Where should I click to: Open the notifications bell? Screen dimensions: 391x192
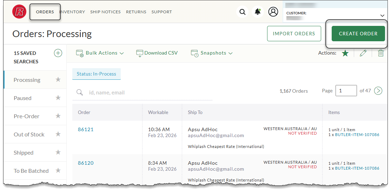click(258, 12)
